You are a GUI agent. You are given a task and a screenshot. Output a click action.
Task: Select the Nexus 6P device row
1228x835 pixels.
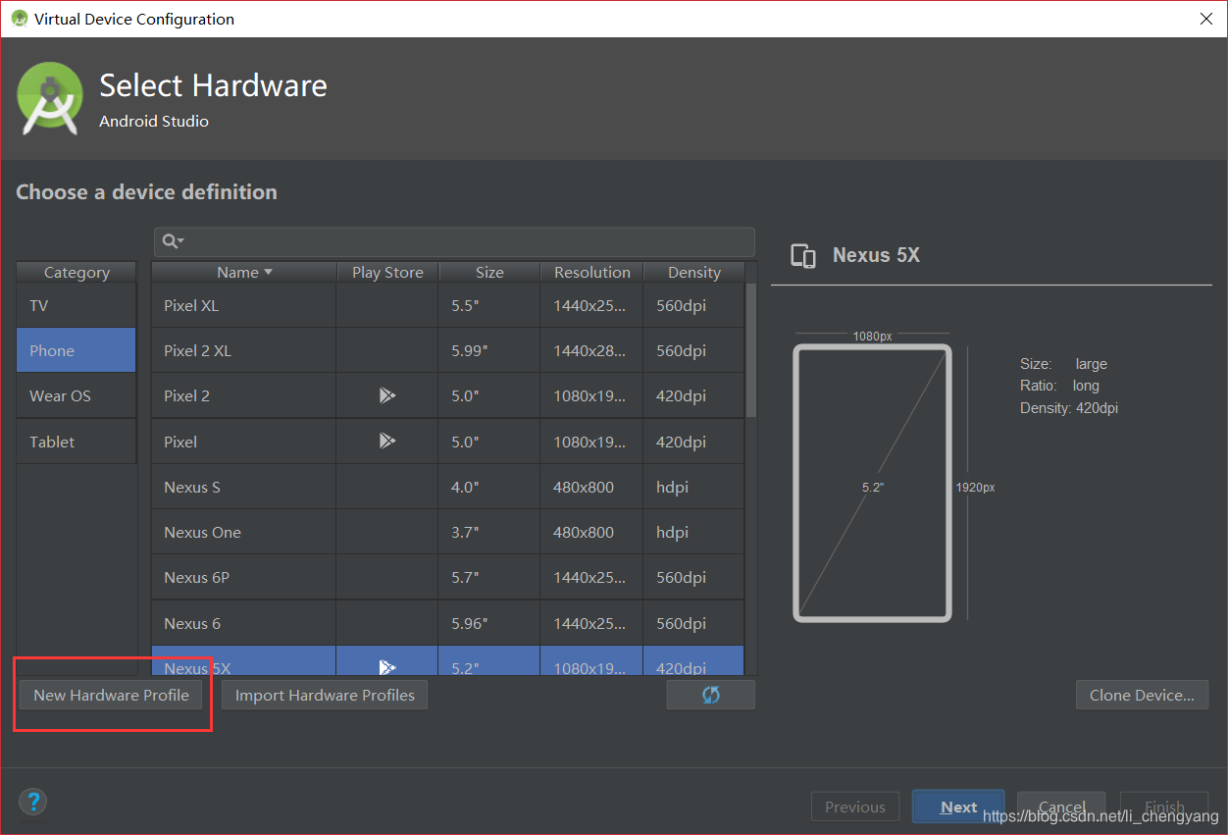pyautogui.click(x=448, y=577)
